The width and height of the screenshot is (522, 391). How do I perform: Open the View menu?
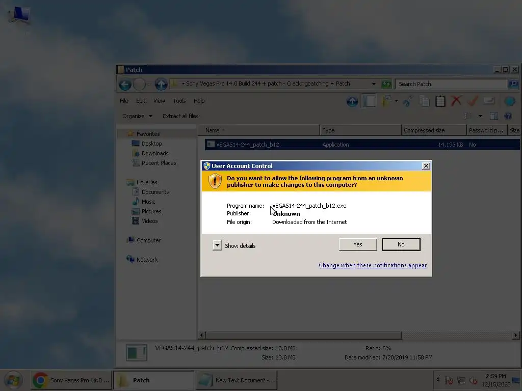point(159,101)
